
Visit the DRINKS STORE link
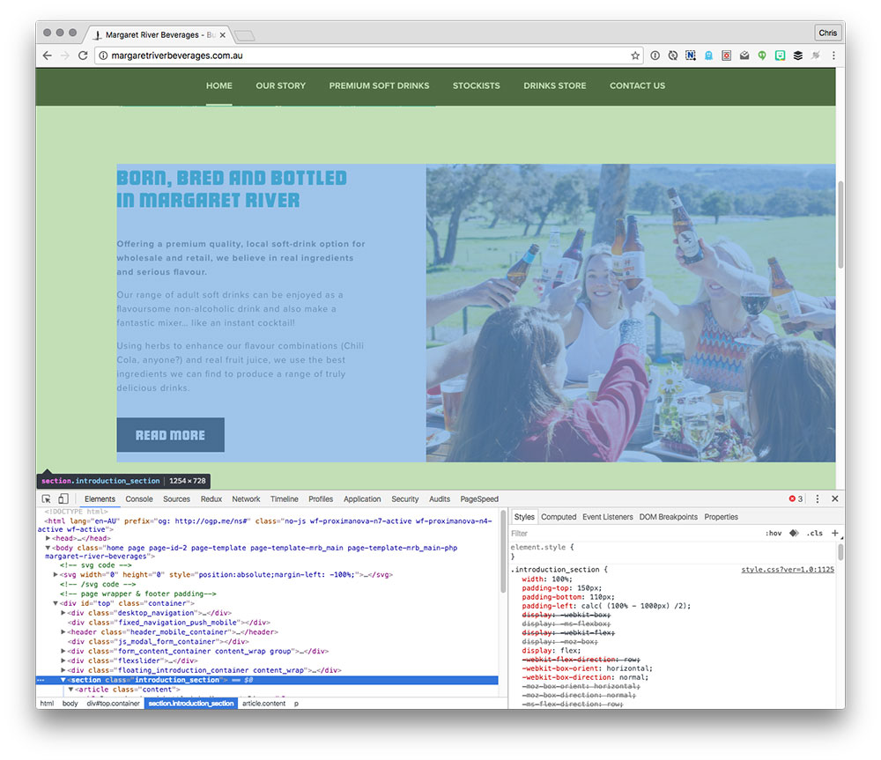point(555,86)
